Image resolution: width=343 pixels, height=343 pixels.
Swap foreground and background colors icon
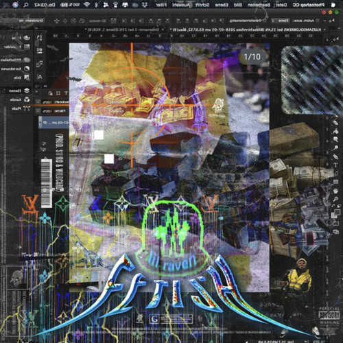(333, 206)
